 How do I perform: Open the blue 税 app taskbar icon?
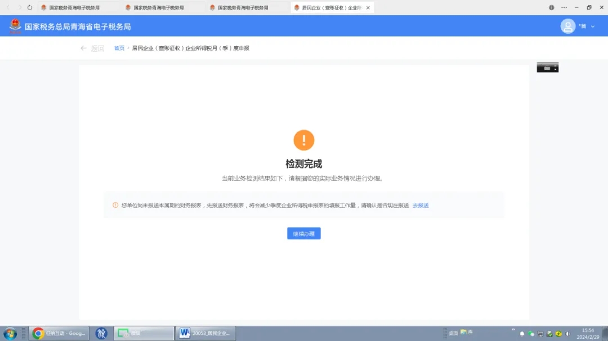[x=101, y=333]
